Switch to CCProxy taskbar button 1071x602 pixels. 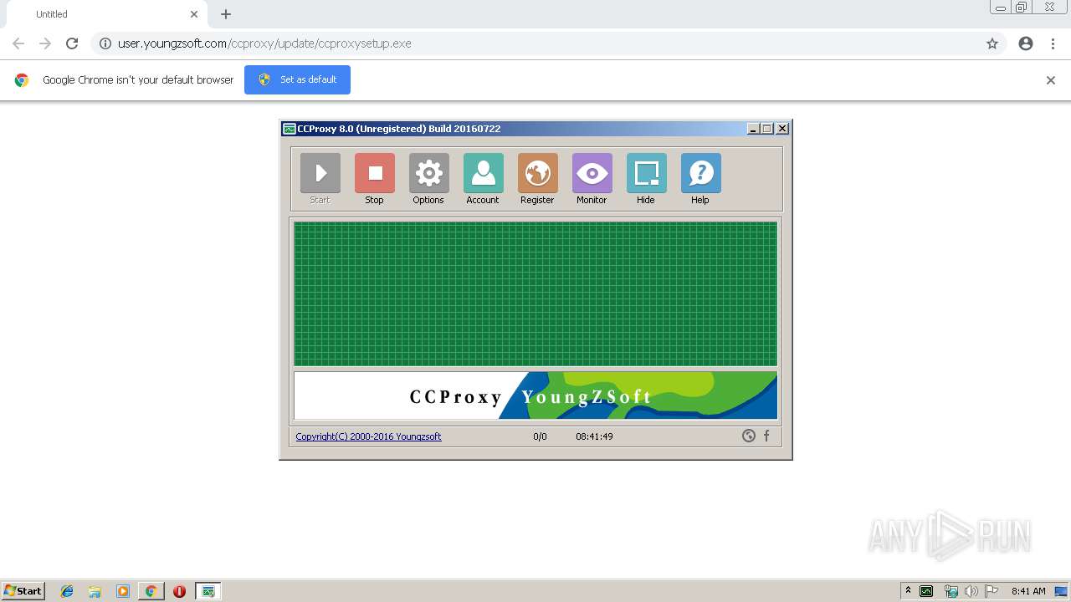pyautogui.click(x=208, y=591)
